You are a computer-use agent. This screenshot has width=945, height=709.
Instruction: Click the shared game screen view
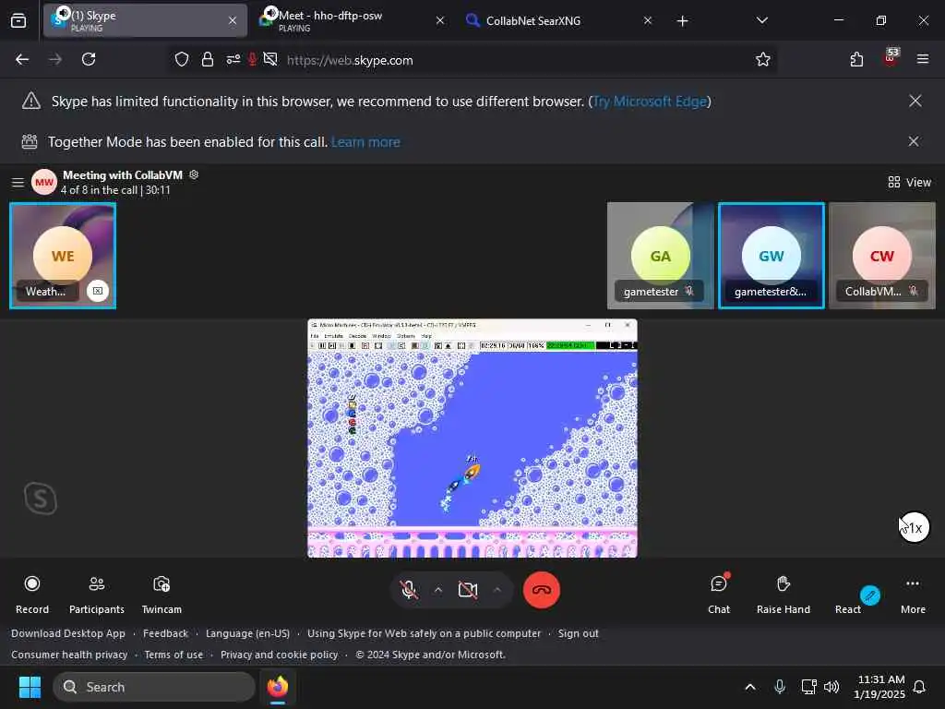point(472,439)
